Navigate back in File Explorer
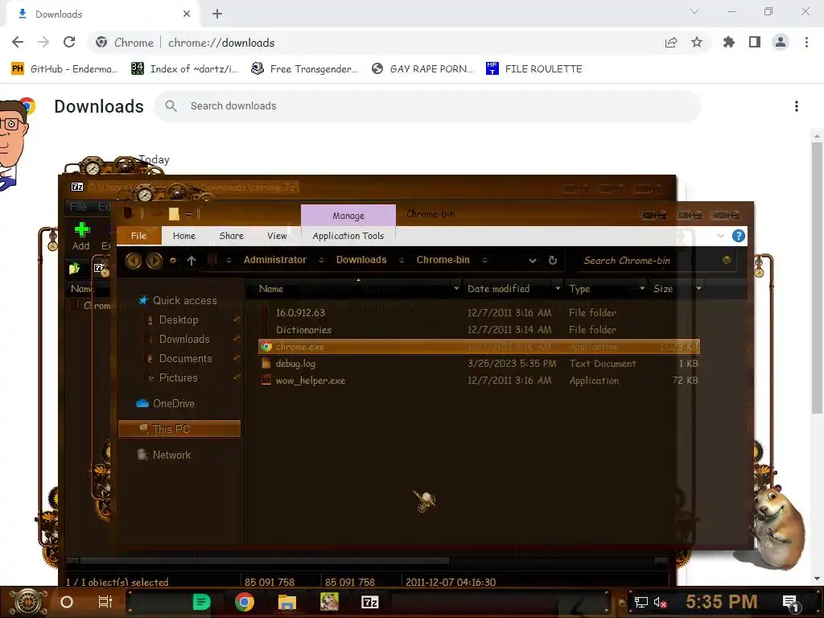This screenshot has height=618, width=824. 133,260
